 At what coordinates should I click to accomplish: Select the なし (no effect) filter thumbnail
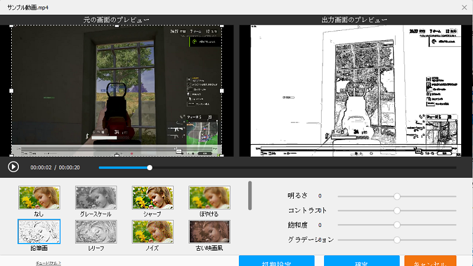(x=39, y=197)
